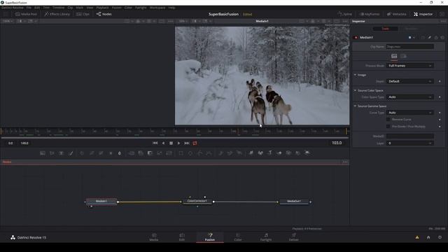Play the composition forward
This screenshot has width=448, height=252.
coord(179,143)
